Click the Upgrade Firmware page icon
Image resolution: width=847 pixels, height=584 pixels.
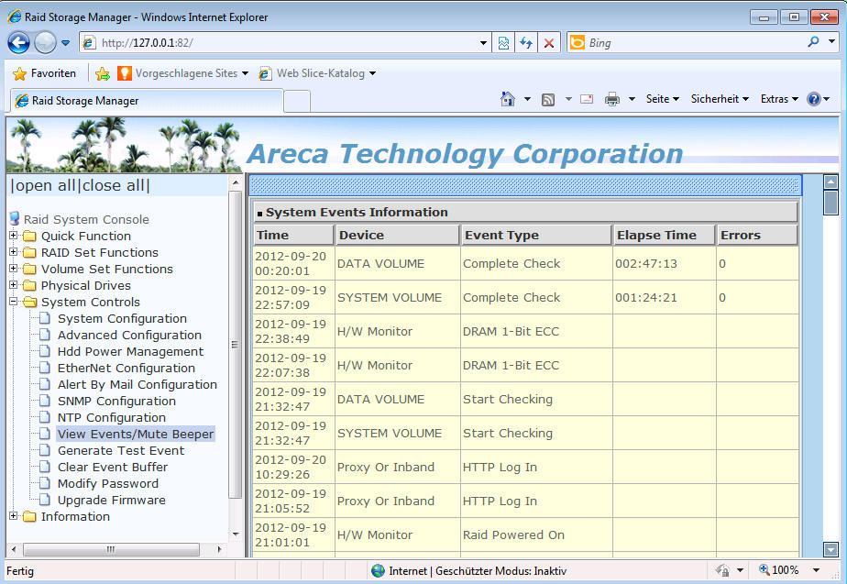point(46,500)
